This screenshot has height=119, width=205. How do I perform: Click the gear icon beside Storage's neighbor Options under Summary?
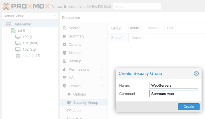64,45
